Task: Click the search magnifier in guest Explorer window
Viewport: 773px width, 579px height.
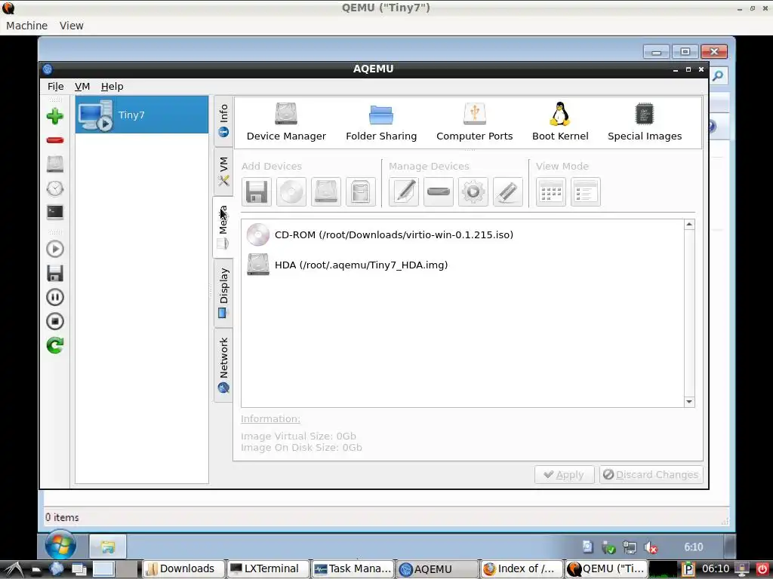Action: pos(719,75)
